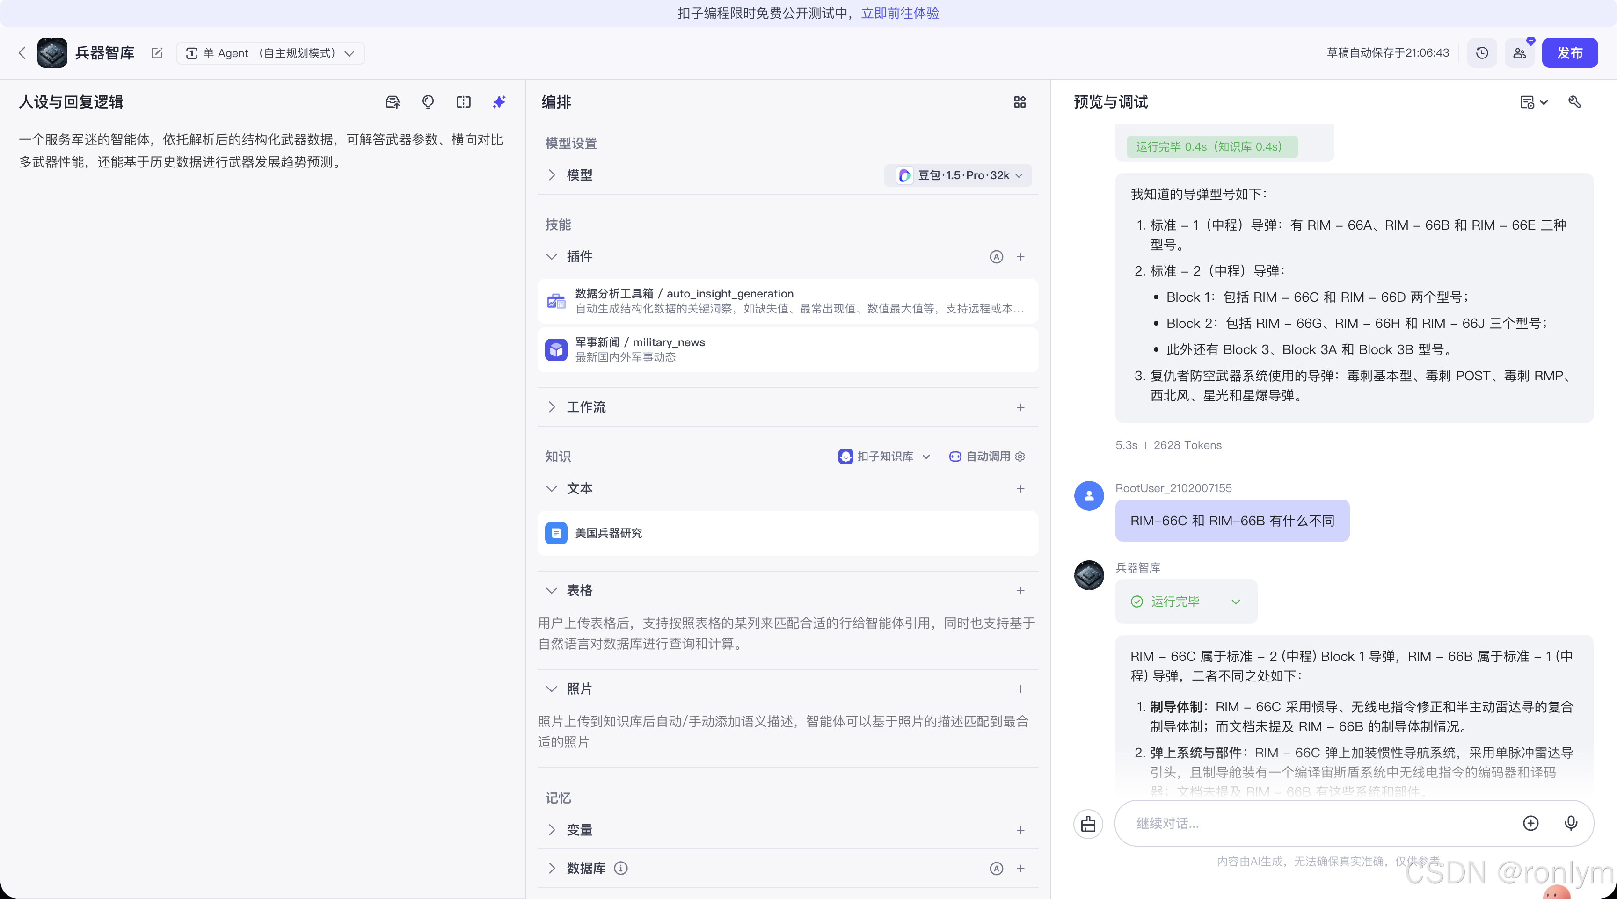The width and height of the screenshot is (1617, 899).
Task: Add a plugin with the plus icon
Action: click(1020, 257)
